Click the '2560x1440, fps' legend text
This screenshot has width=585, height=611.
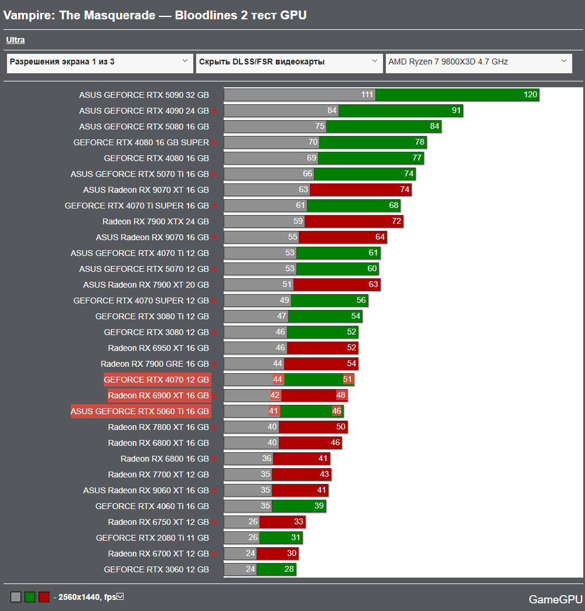tap(87, 597)
